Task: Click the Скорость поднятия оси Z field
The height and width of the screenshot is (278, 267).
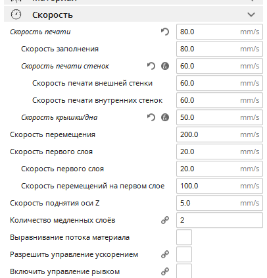Action: point(220,203)
